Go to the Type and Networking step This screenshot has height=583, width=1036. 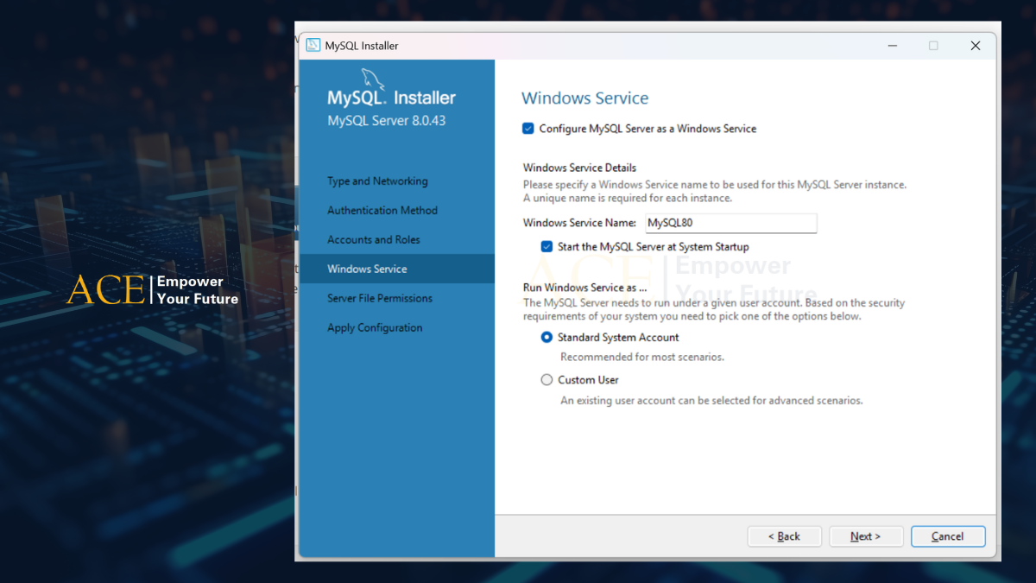pos(377,181)
